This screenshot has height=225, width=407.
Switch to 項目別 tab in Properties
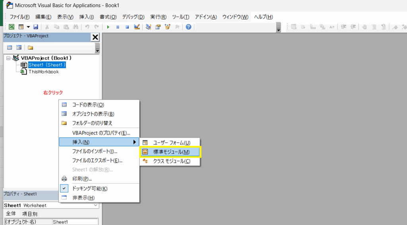[x=29, y=214]
